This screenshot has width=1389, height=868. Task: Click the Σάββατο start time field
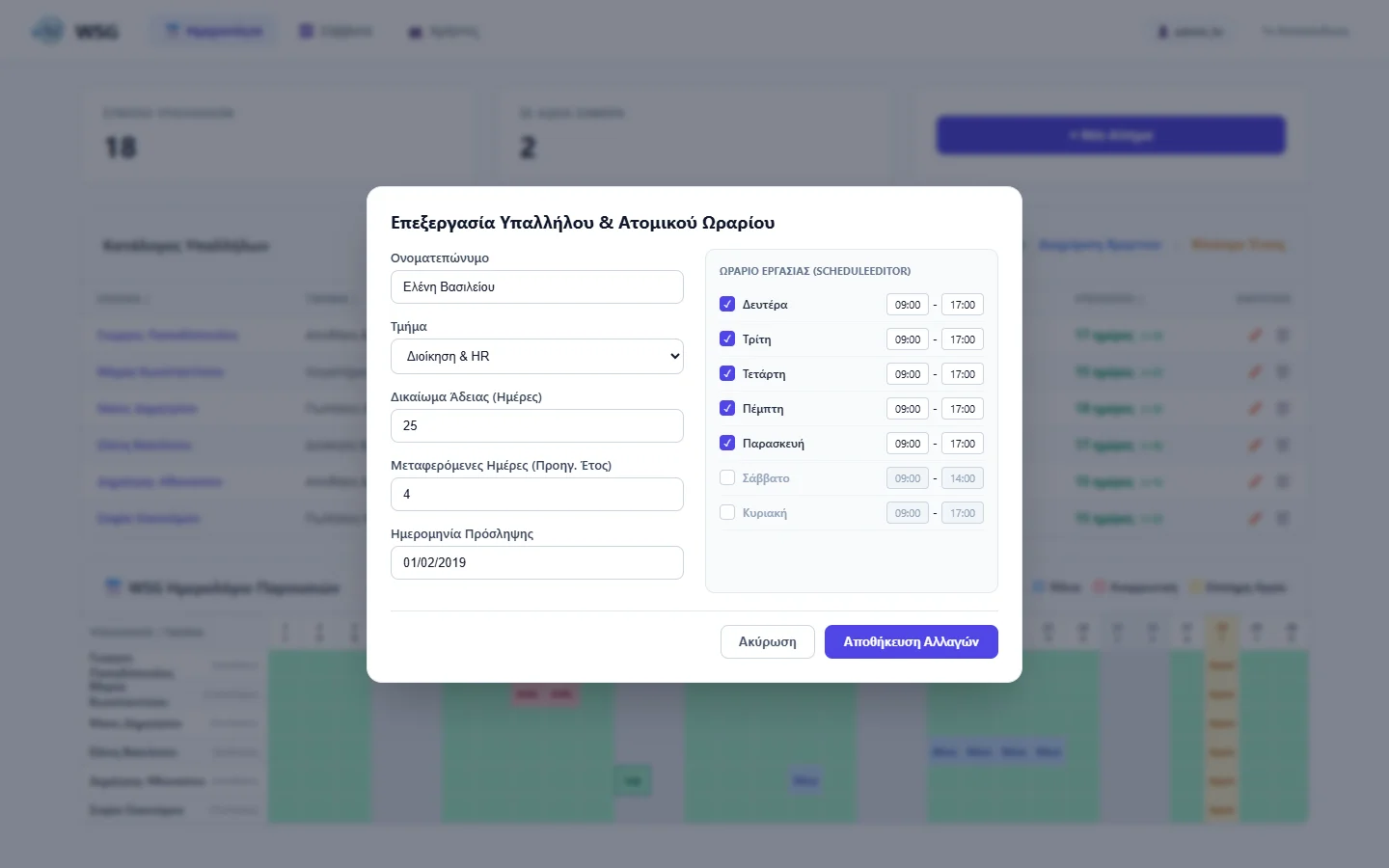[908, 478]
